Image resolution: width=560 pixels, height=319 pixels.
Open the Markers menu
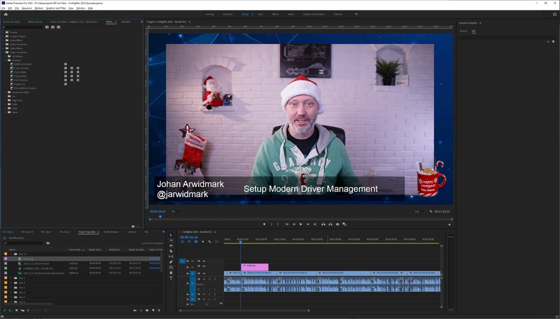point(39,8)
